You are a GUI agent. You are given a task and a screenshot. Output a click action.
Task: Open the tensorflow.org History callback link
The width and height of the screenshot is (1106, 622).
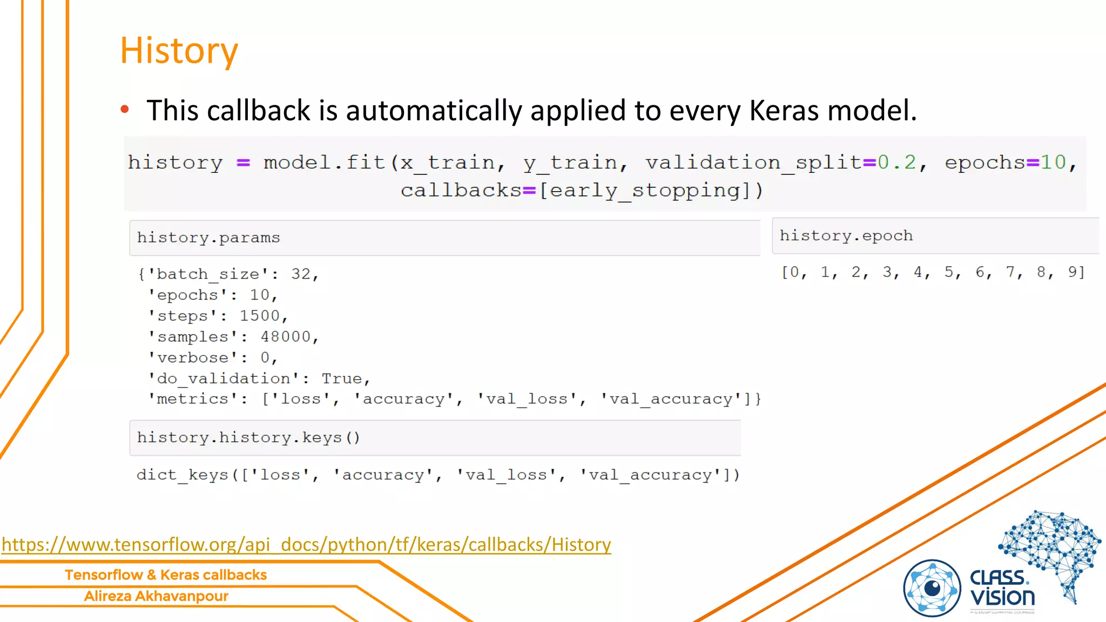[x=306, y=544]
